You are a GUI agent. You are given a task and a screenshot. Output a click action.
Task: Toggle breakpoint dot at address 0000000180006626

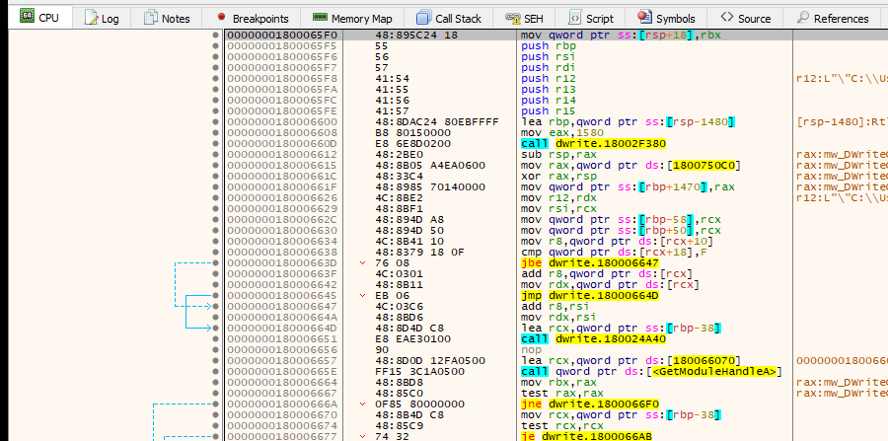coord(215,197)
